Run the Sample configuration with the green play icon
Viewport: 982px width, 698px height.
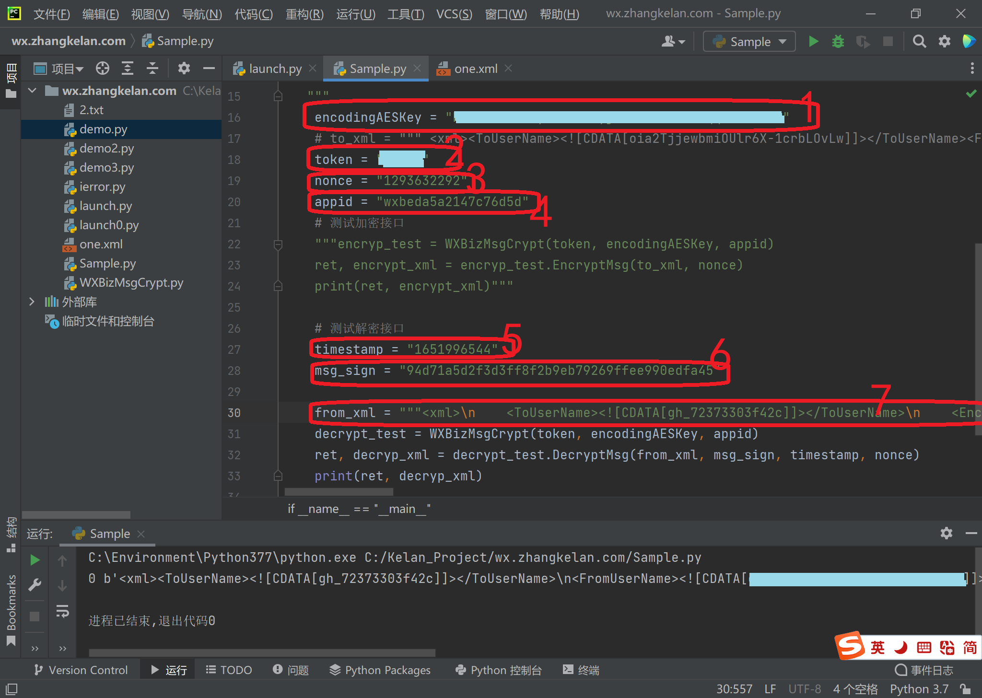point(813,42)
